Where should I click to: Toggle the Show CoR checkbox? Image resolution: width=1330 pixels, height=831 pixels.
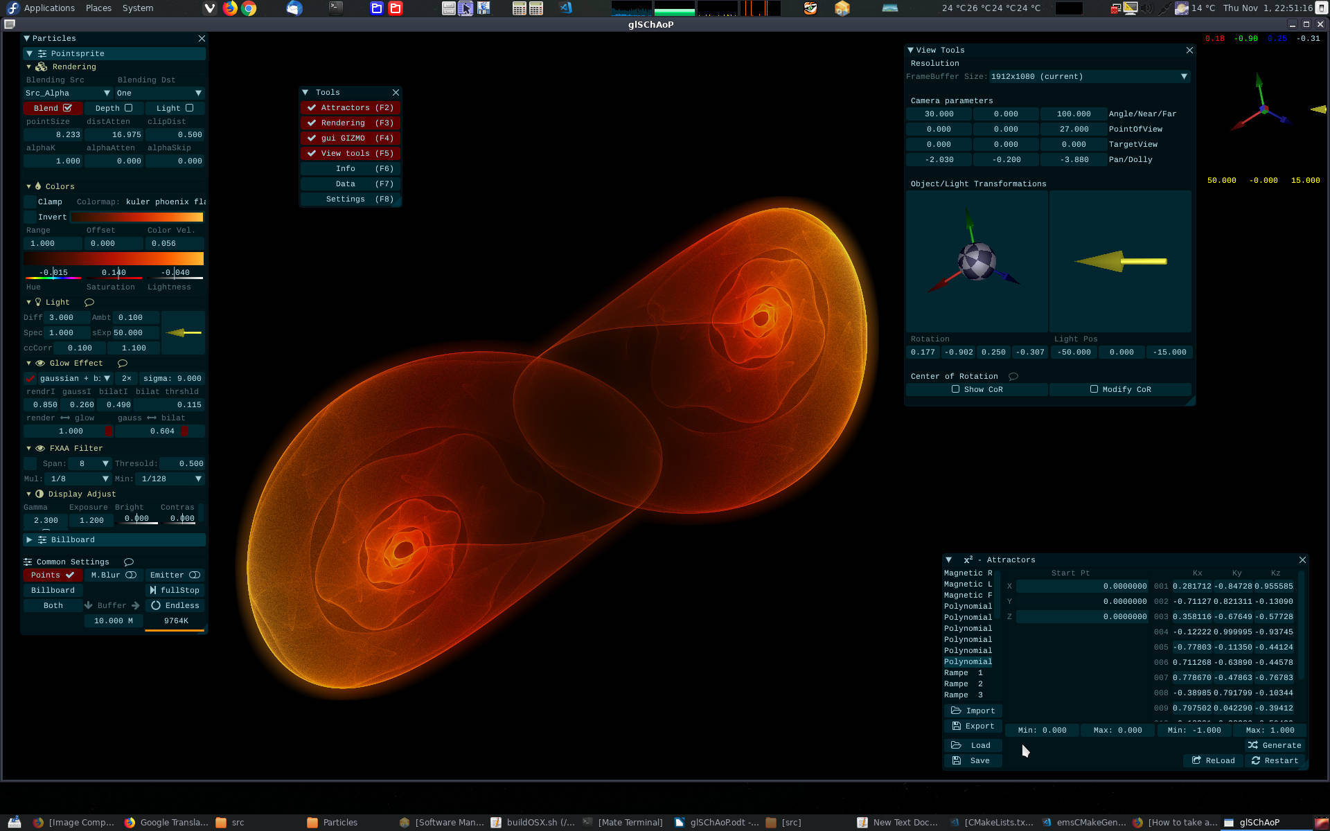[x=956, y=389]
